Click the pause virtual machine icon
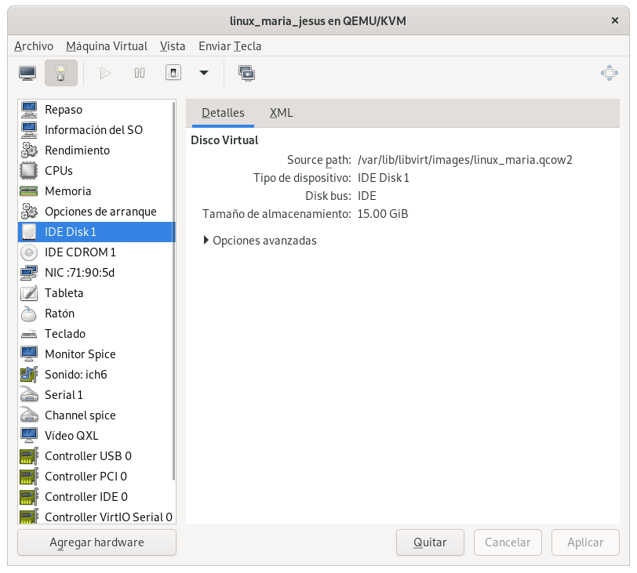Viewport: 637px width, 573px height. 140,73
